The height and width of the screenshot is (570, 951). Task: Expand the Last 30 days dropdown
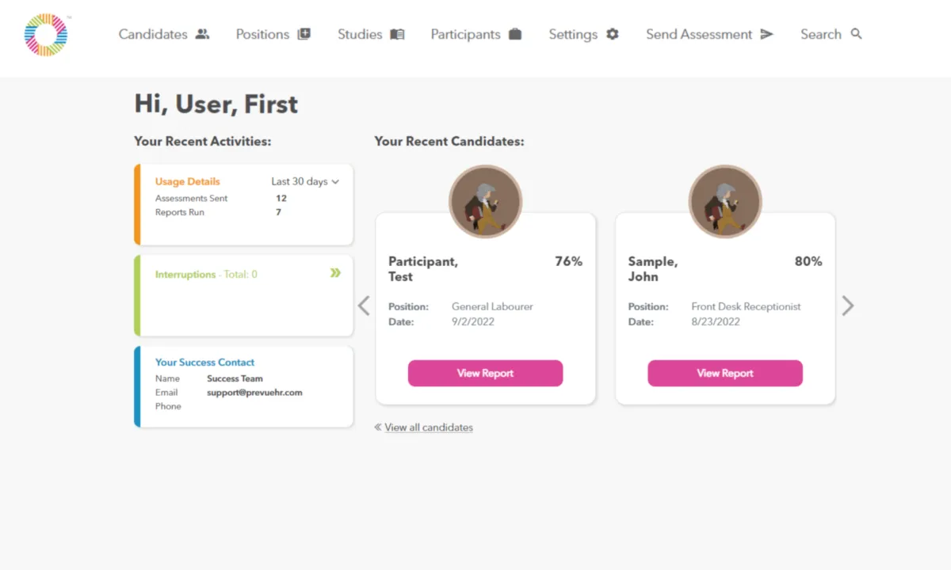pos(305,181)
